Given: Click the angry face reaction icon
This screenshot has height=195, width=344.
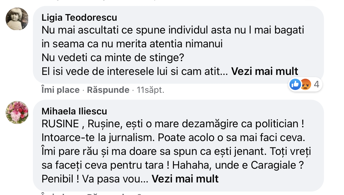Looking at the screenshot, I should point(305,84).
